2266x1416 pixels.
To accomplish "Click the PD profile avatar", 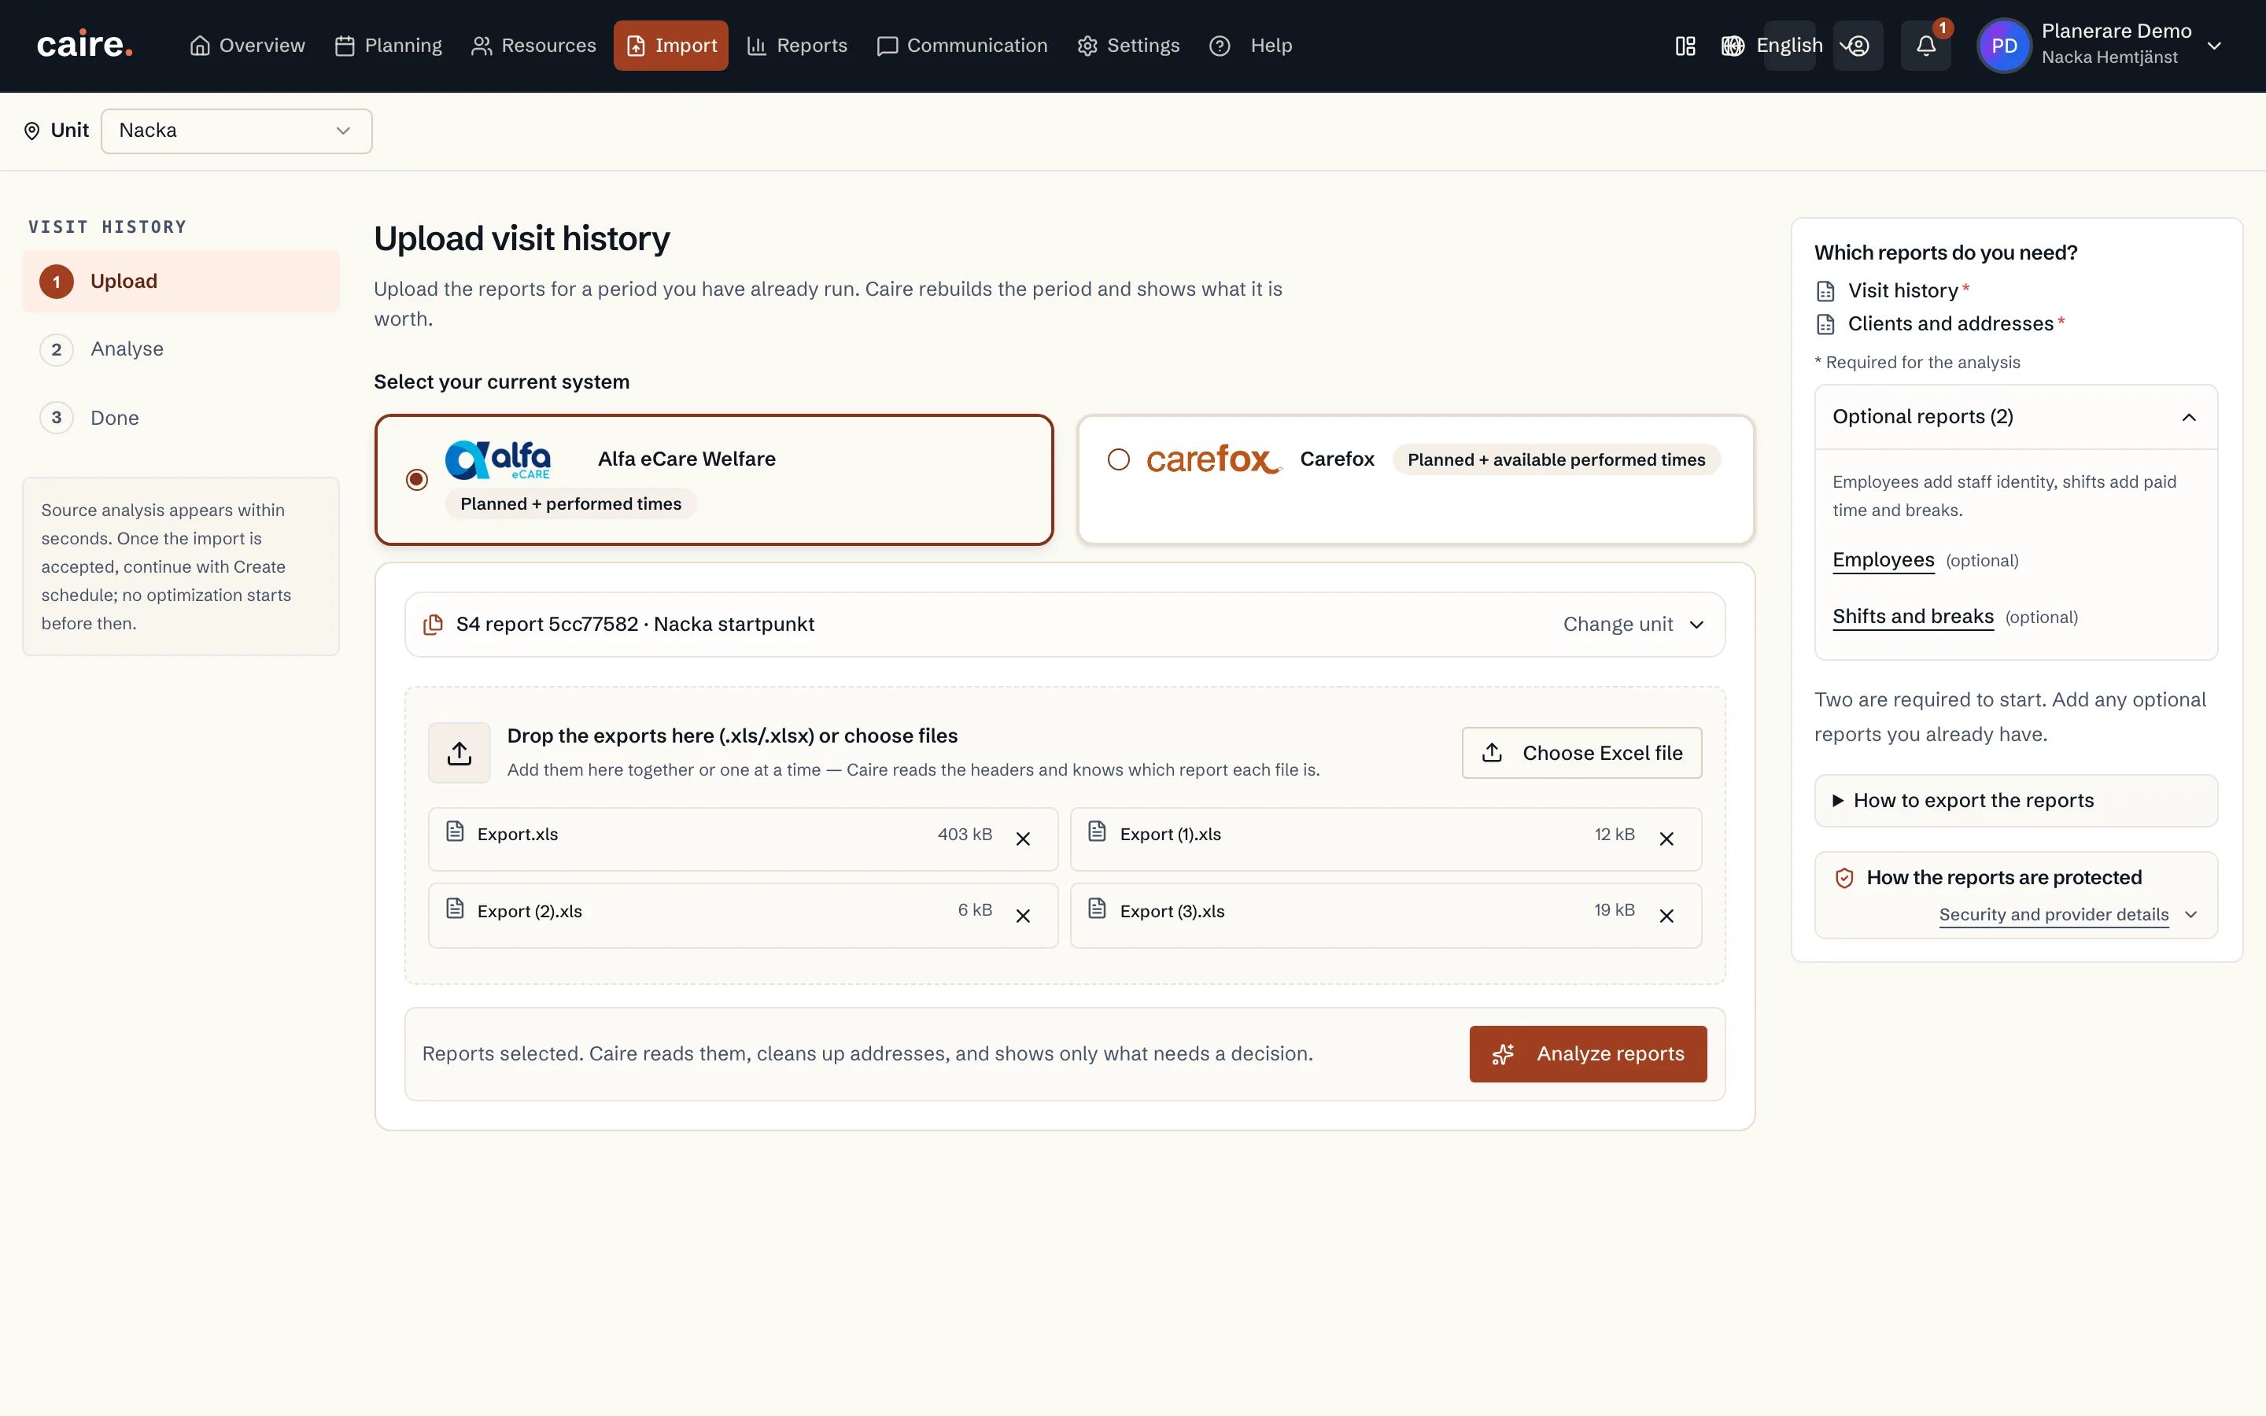I will click(x=2004, y=46).
